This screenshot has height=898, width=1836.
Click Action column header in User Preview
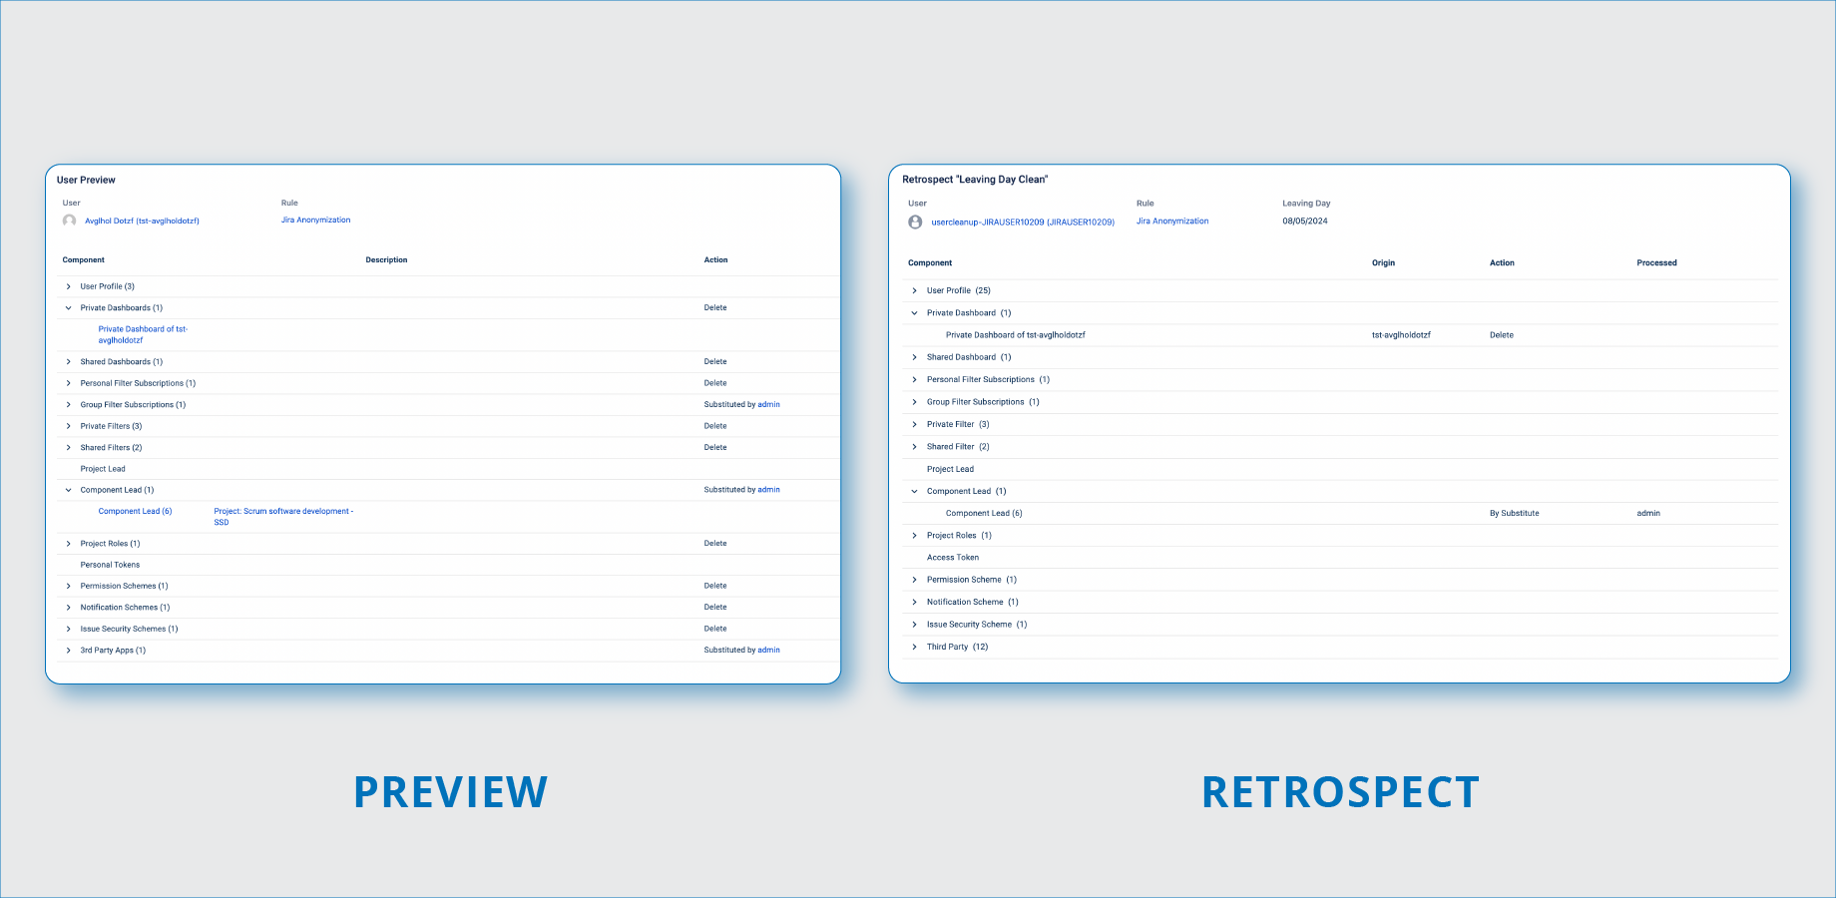(715, 260)
